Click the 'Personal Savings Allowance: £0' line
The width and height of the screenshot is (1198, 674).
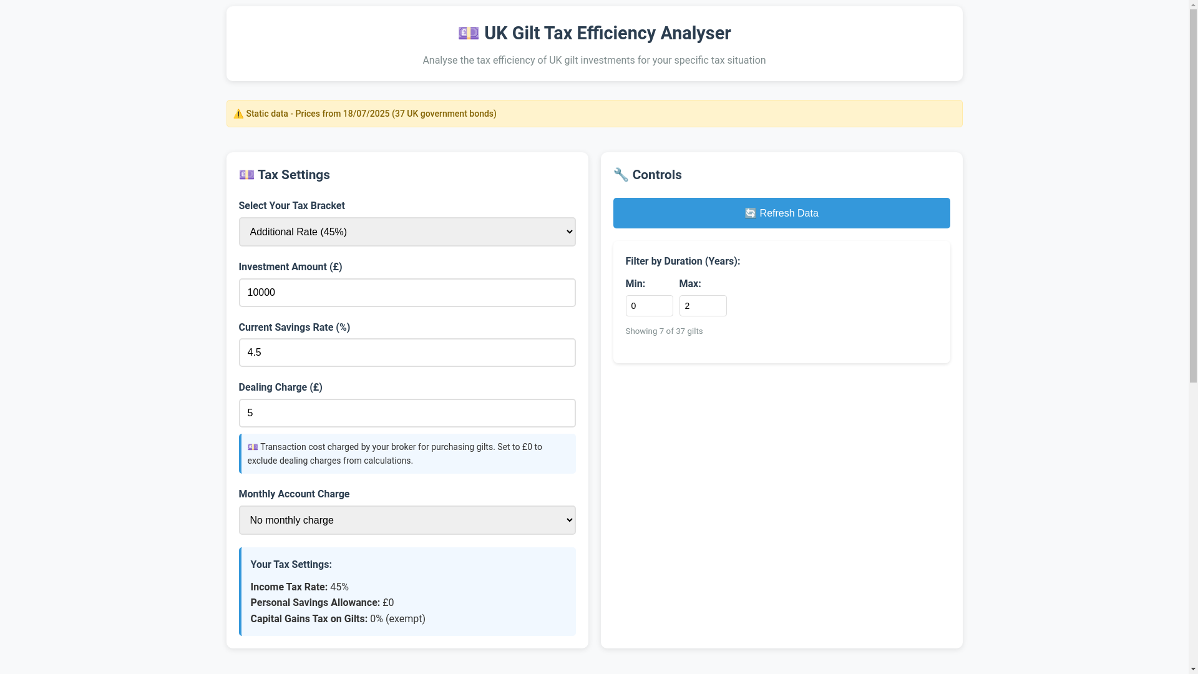coord(322,603)
